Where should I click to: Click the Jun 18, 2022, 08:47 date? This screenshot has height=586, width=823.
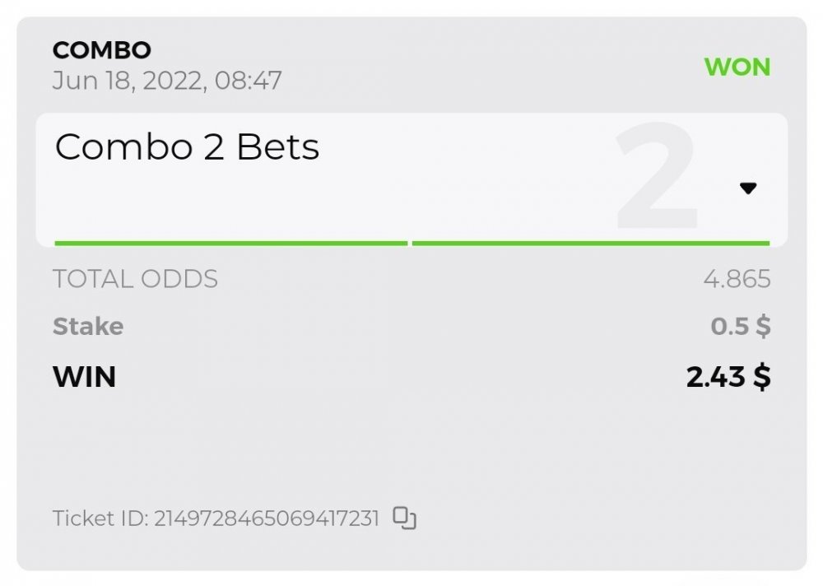[167, 81]
